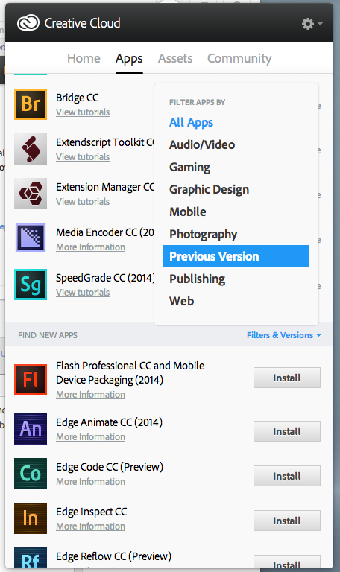Switch to the Apps tab
The height and width of the screenshot is (572, 340).
click(129, 59)
